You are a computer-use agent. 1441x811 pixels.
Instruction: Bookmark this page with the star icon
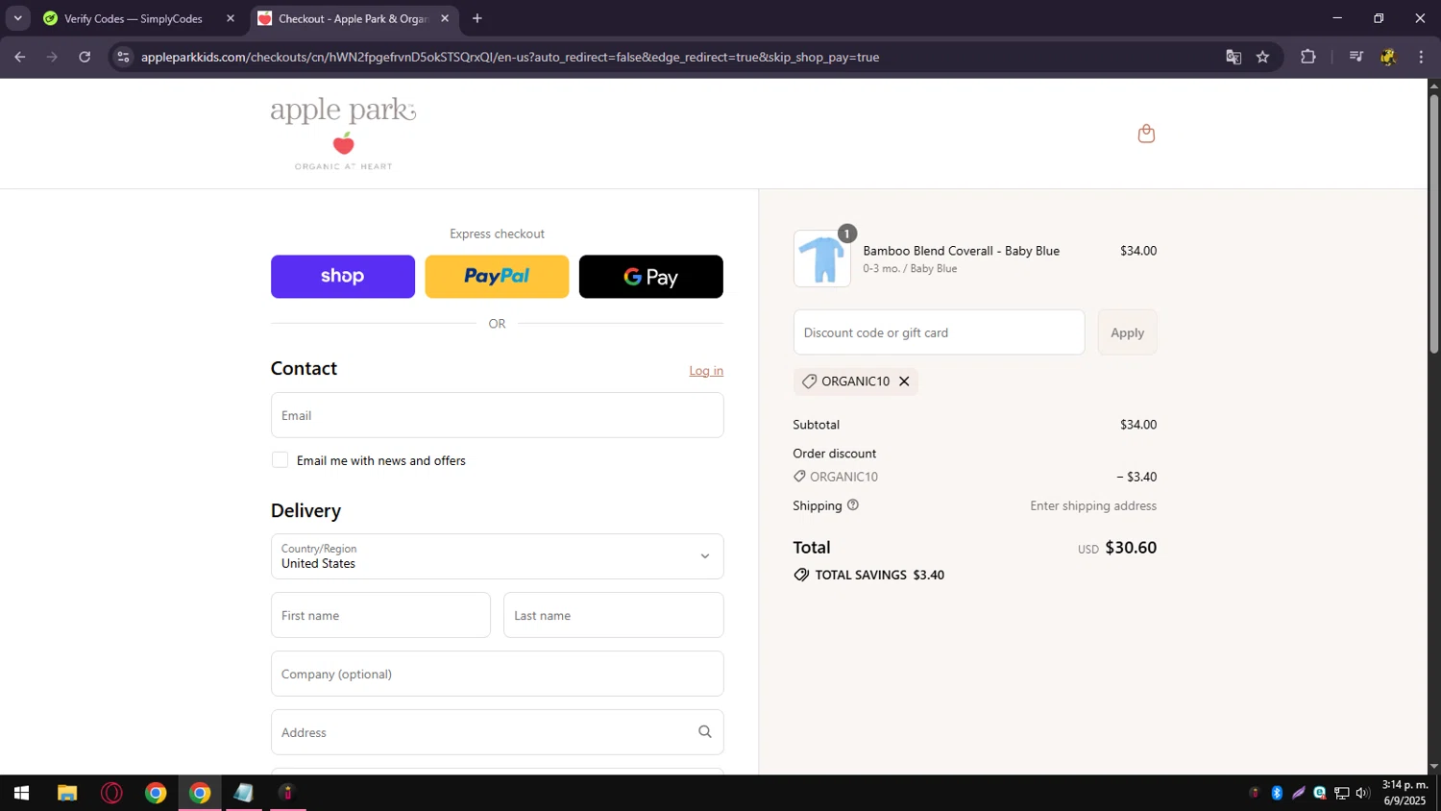coord(1262,57)
